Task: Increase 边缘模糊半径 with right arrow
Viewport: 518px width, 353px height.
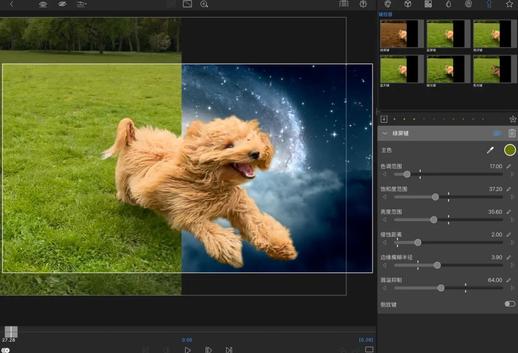Action: click(x=513, y=265)
